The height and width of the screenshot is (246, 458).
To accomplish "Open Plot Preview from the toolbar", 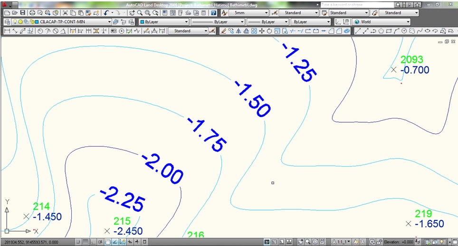I will [x=40, y=13].
